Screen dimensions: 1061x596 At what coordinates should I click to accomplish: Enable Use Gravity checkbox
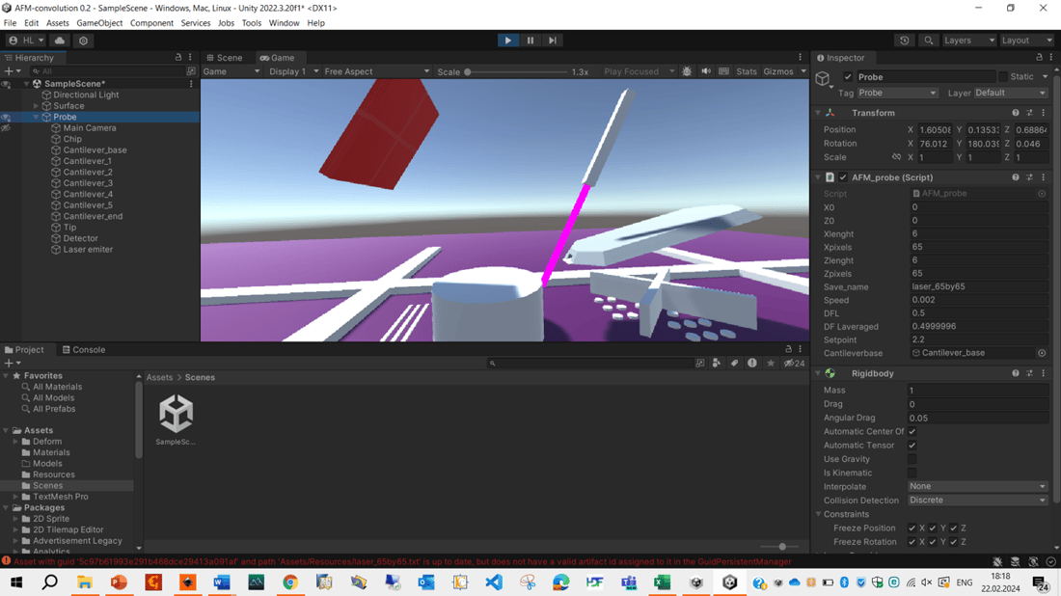tap(912, 459)
